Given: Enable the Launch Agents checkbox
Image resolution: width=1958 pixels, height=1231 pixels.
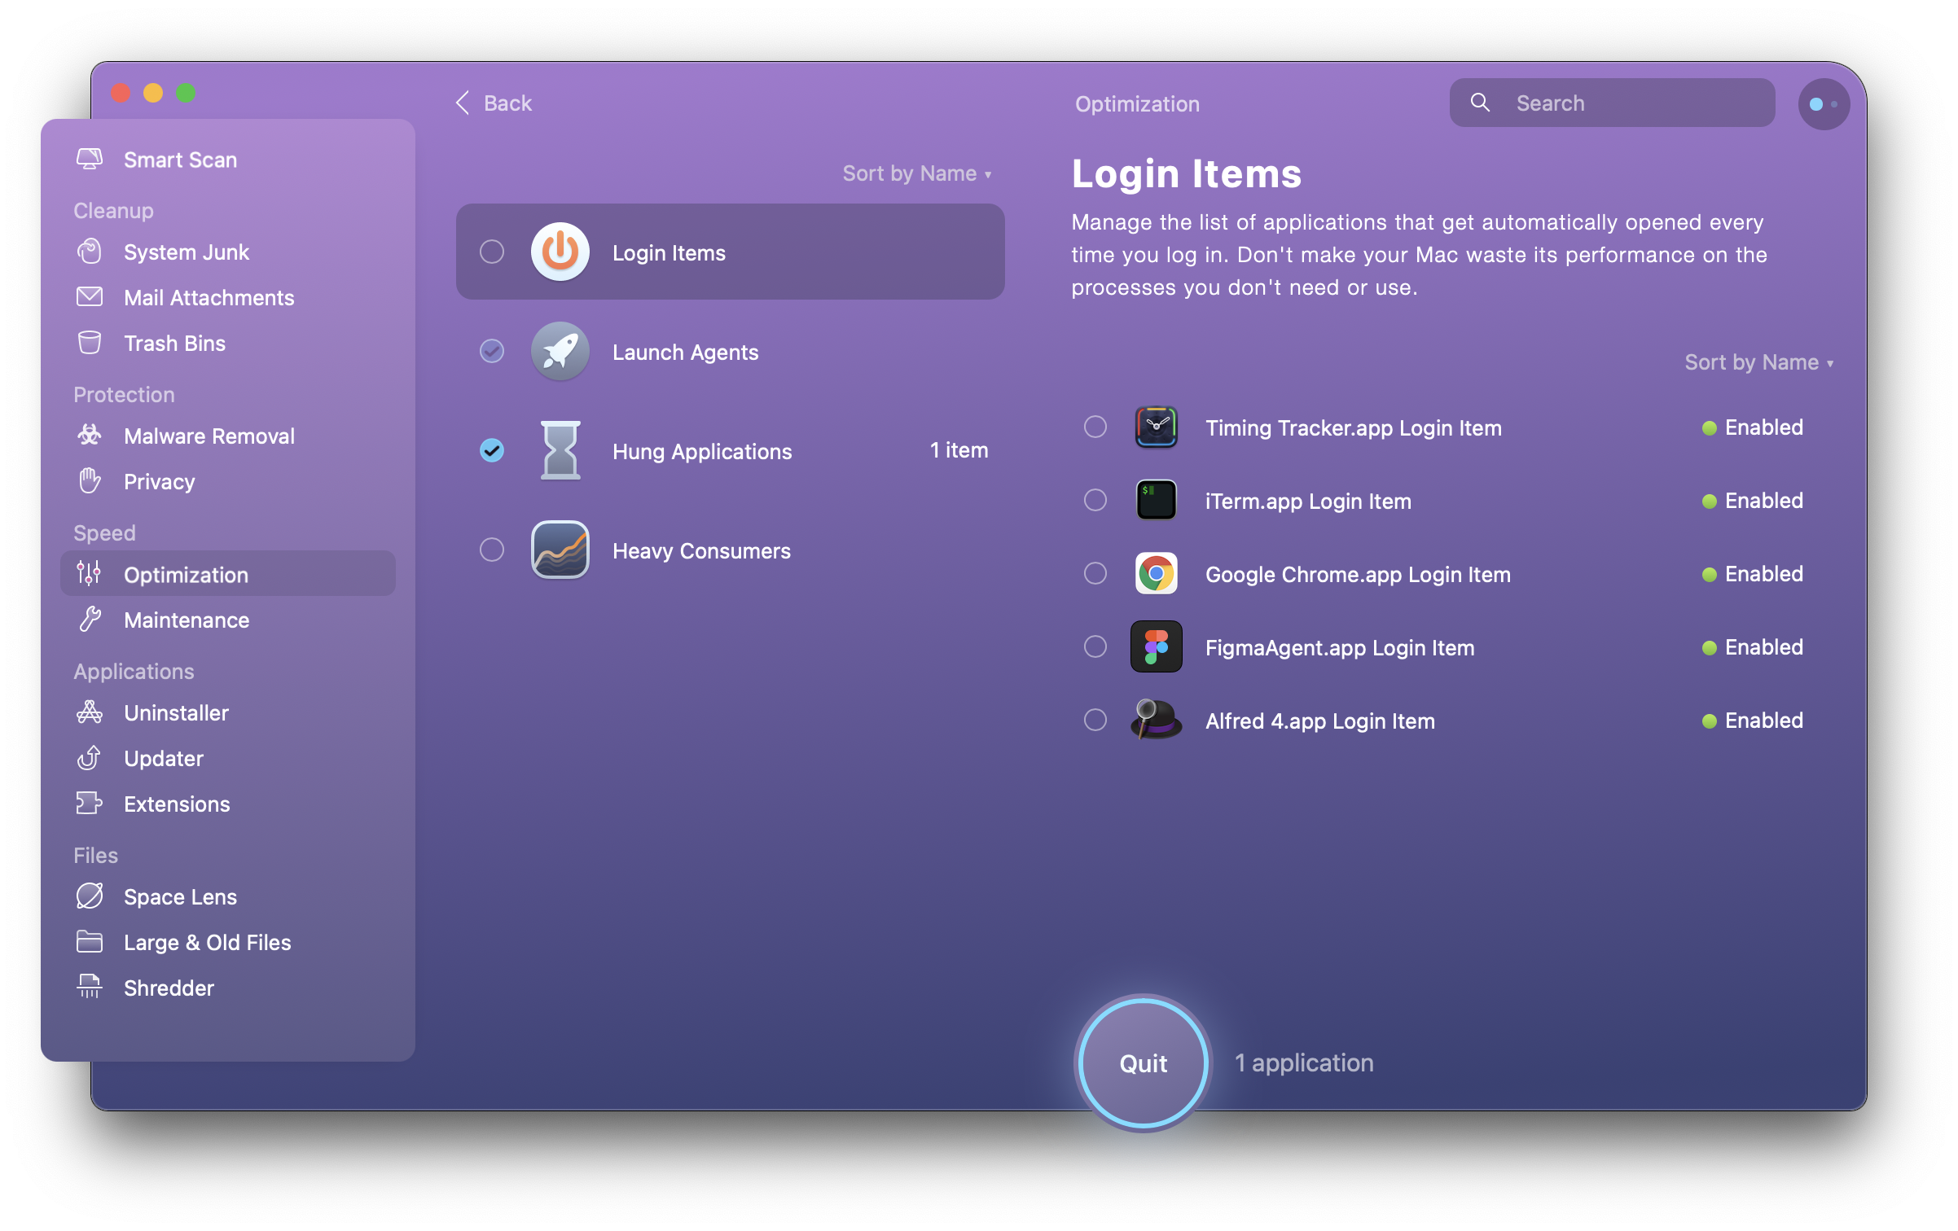Looking at the screenshot, I should tap(492, 352).
